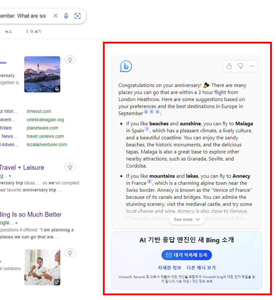Image resolution: width=276 pixels, height=300 pixels.
Task: Open 사용 약관 terms link
Action: tap(182, 281)
